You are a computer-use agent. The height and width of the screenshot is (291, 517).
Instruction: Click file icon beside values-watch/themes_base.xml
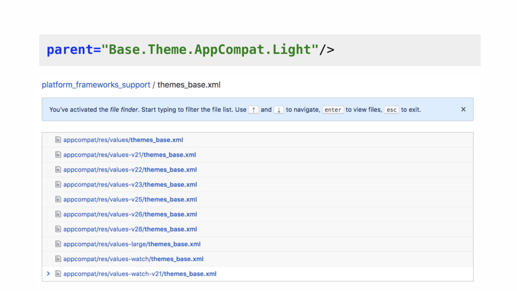pyautogui.click(x=58, y=259)
